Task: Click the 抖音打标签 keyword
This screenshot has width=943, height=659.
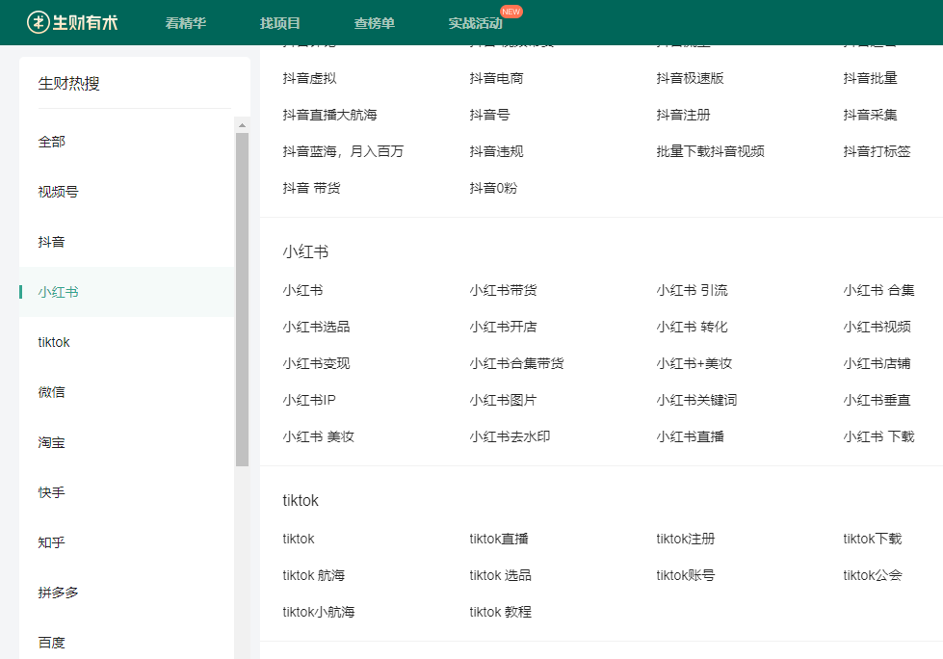Action: [877, 151]
